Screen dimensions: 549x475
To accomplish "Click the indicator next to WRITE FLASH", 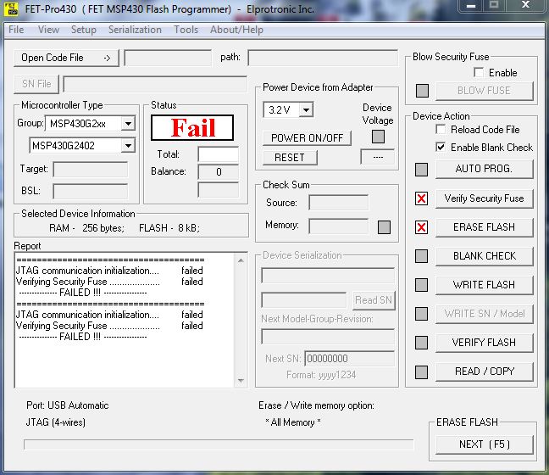I will click(x=422, y=285).
